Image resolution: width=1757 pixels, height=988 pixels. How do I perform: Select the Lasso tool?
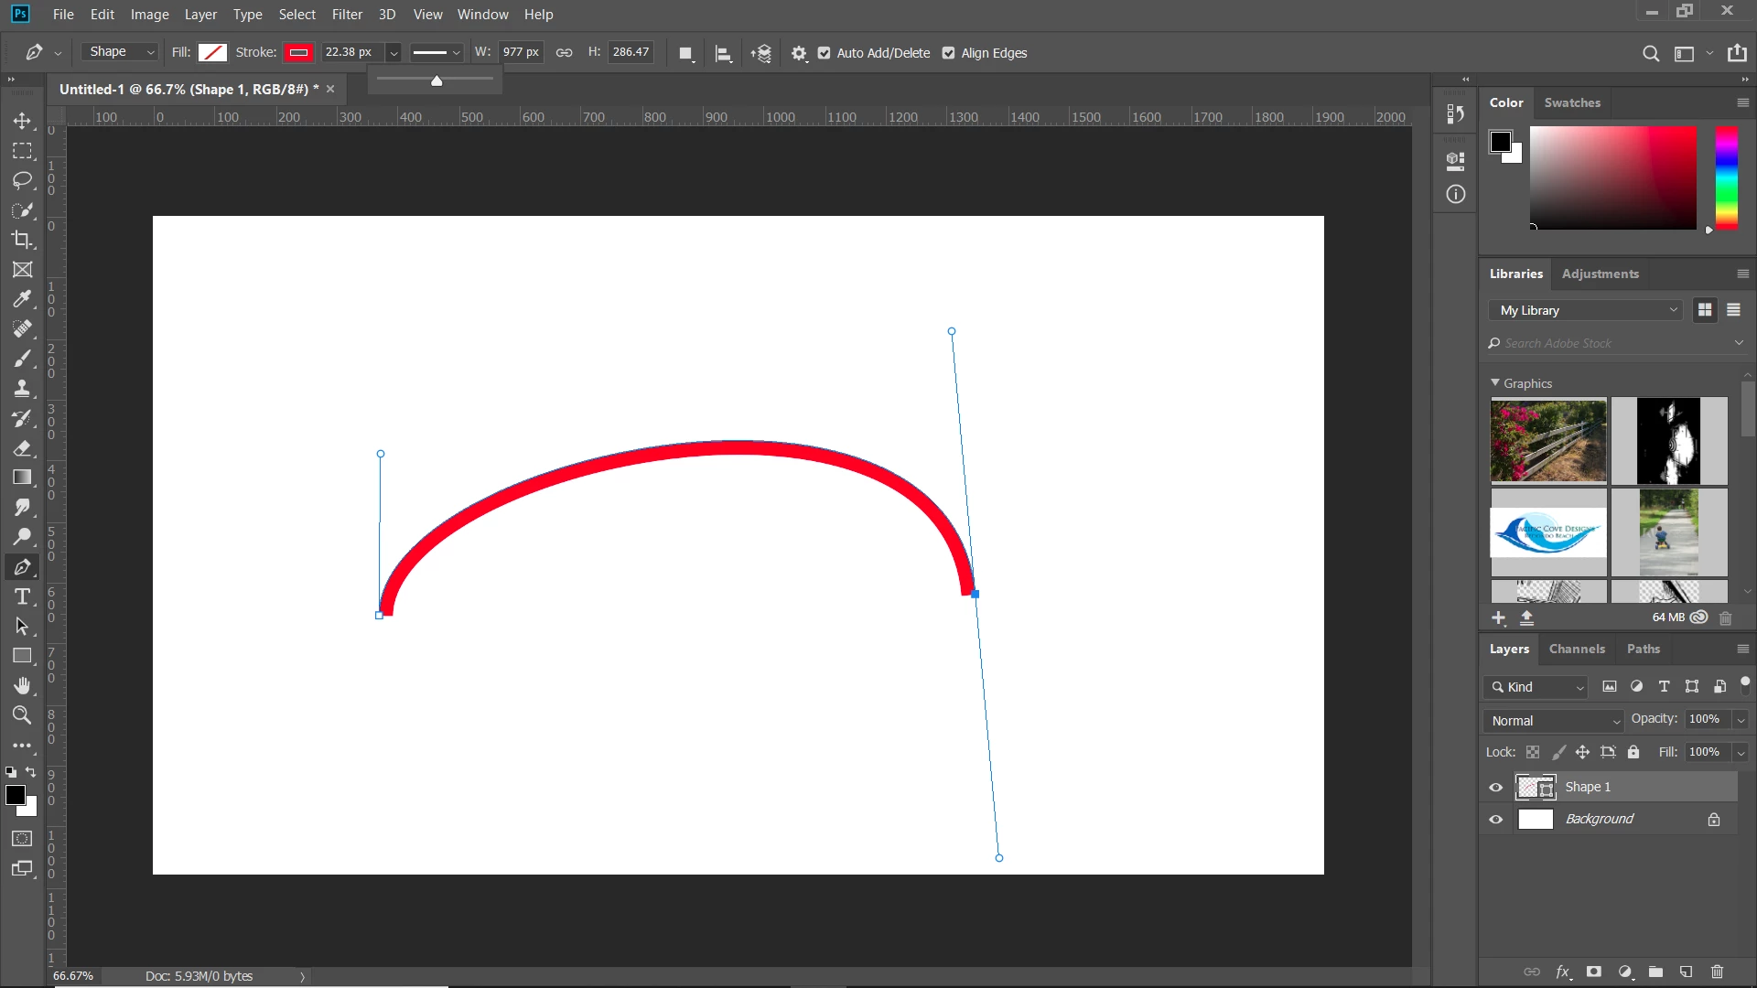(x=22, y=180)
